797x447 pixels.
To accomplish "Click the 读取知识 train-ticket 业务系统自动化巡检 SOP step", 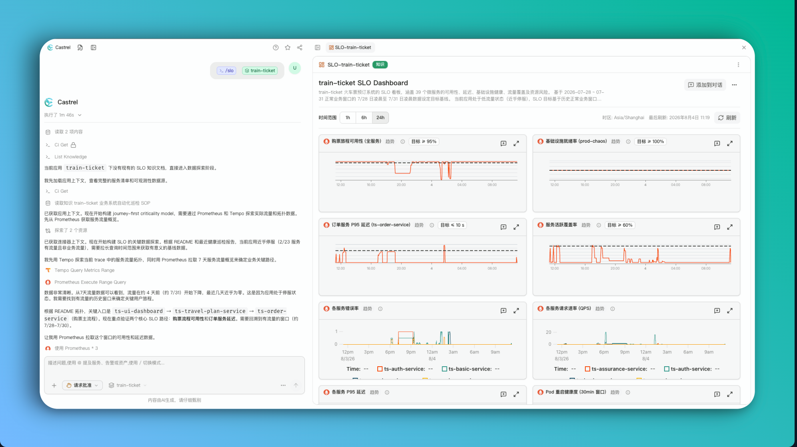I will coord(98,203).
